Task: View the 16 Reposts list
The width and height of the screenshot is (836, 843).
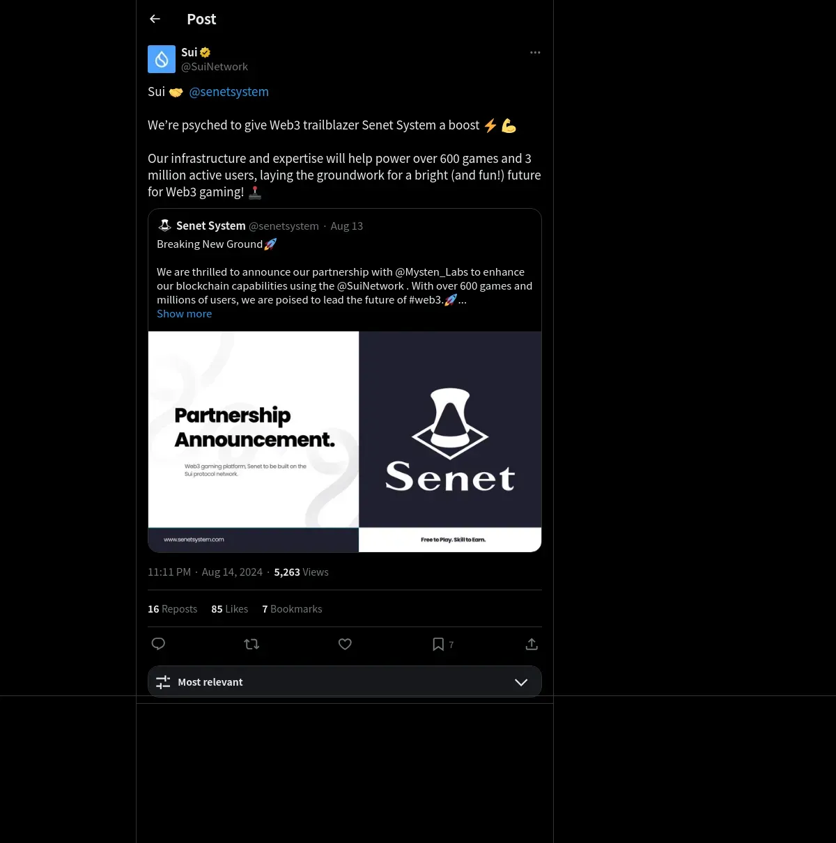Action: tap(172, 609)
